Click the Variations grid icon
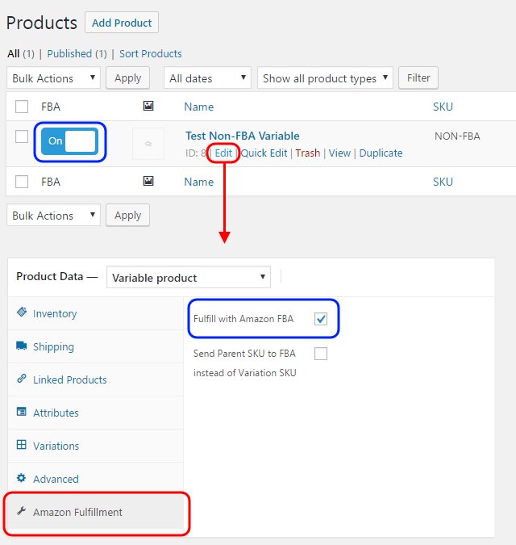This screenshot has width=516, height=545. [x=22, y=446]
